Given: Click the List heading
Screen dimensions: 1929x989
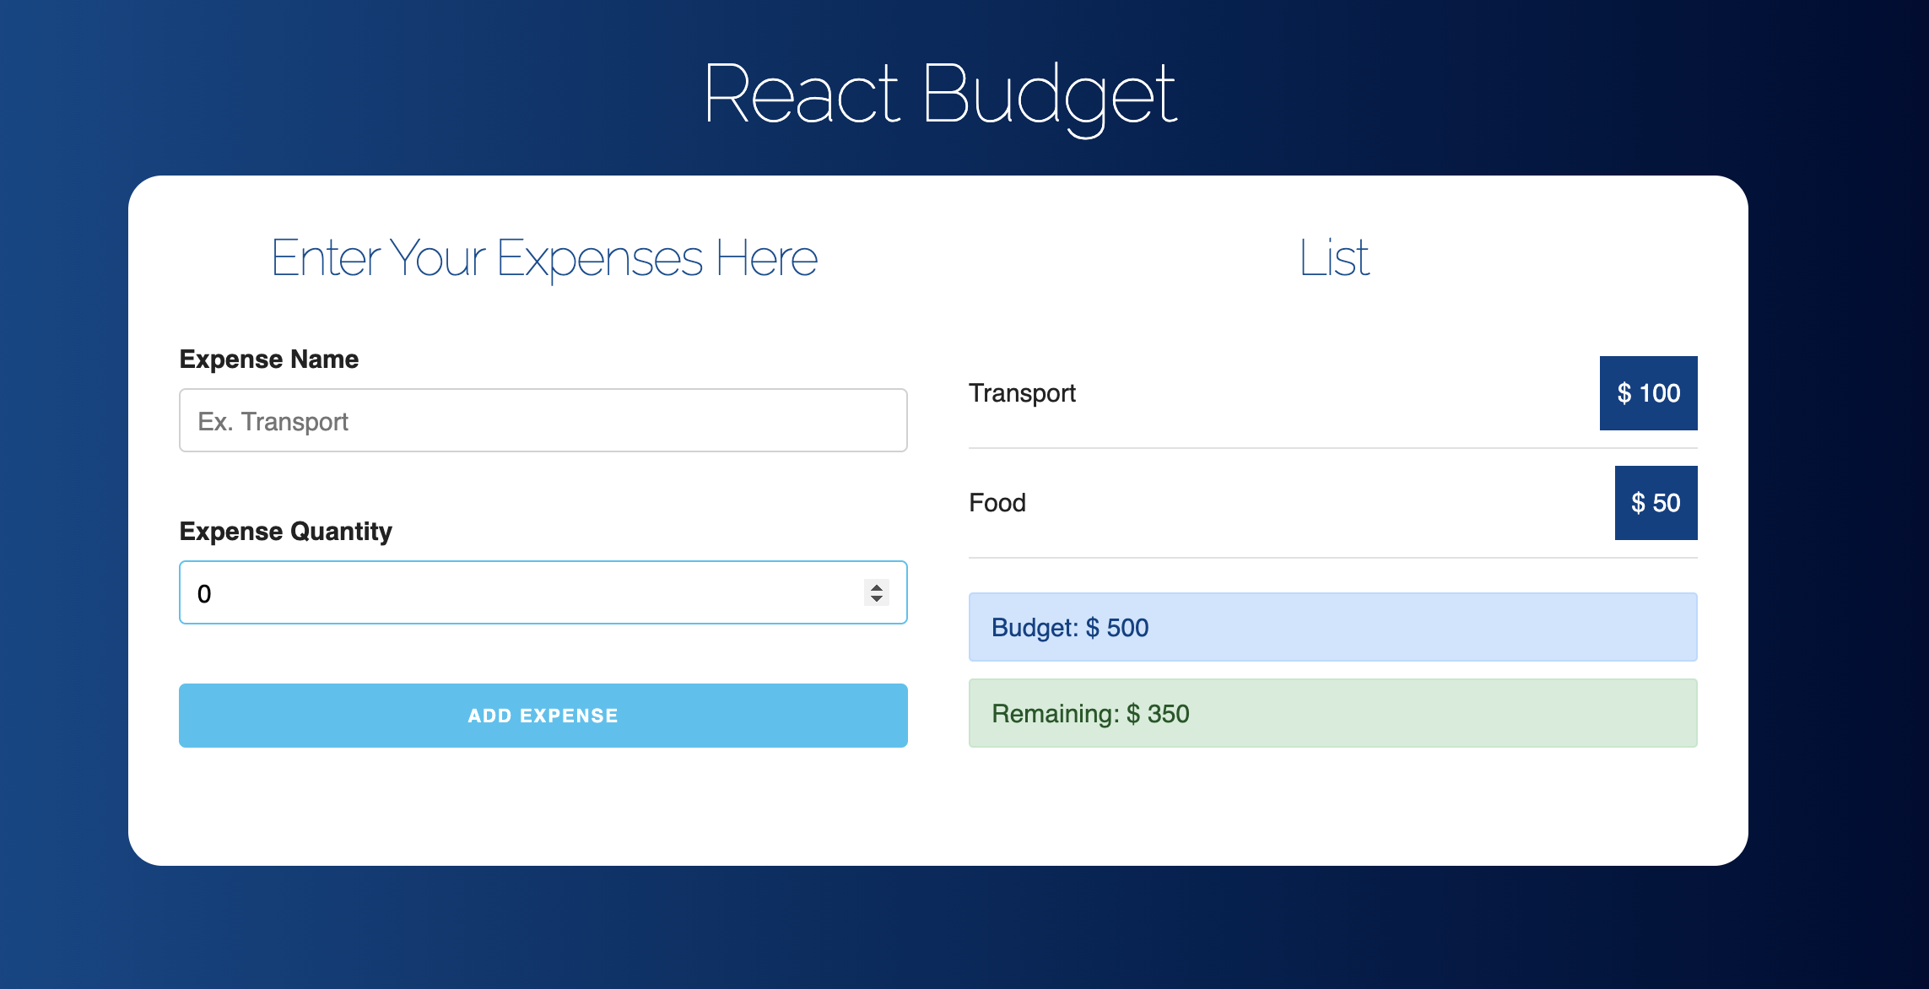Looking at the screenshot, I should click(x=1333, y=257).
